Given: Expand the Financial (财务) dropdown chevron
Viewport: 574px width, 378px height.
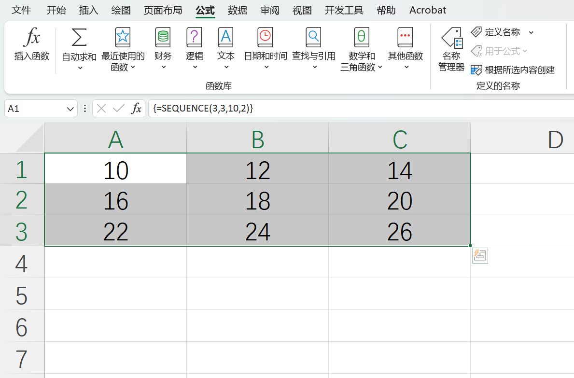Looking at the screenshot, I should [164, 67].
